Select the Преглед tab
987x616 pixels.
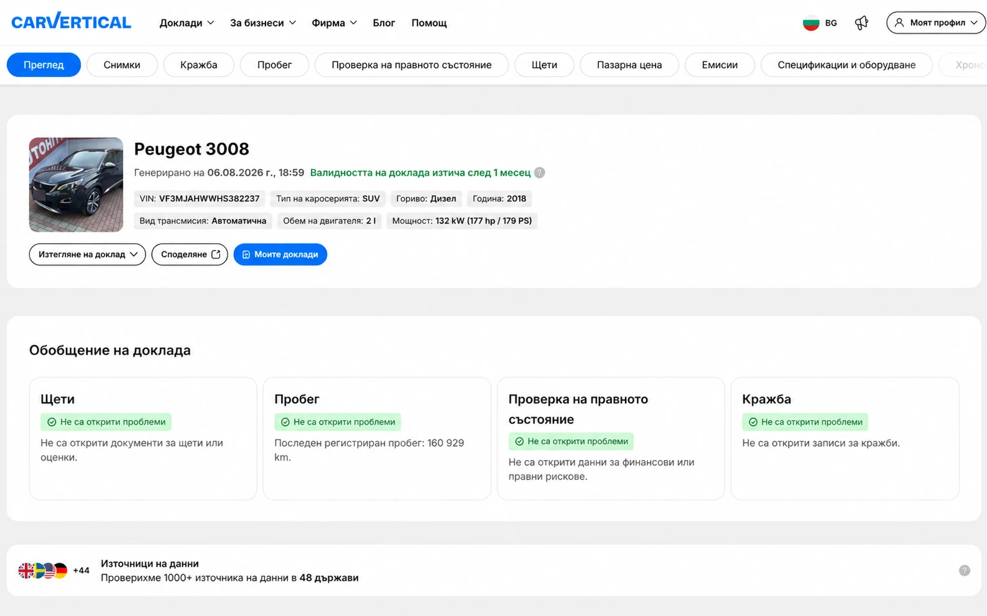(44, 65)
